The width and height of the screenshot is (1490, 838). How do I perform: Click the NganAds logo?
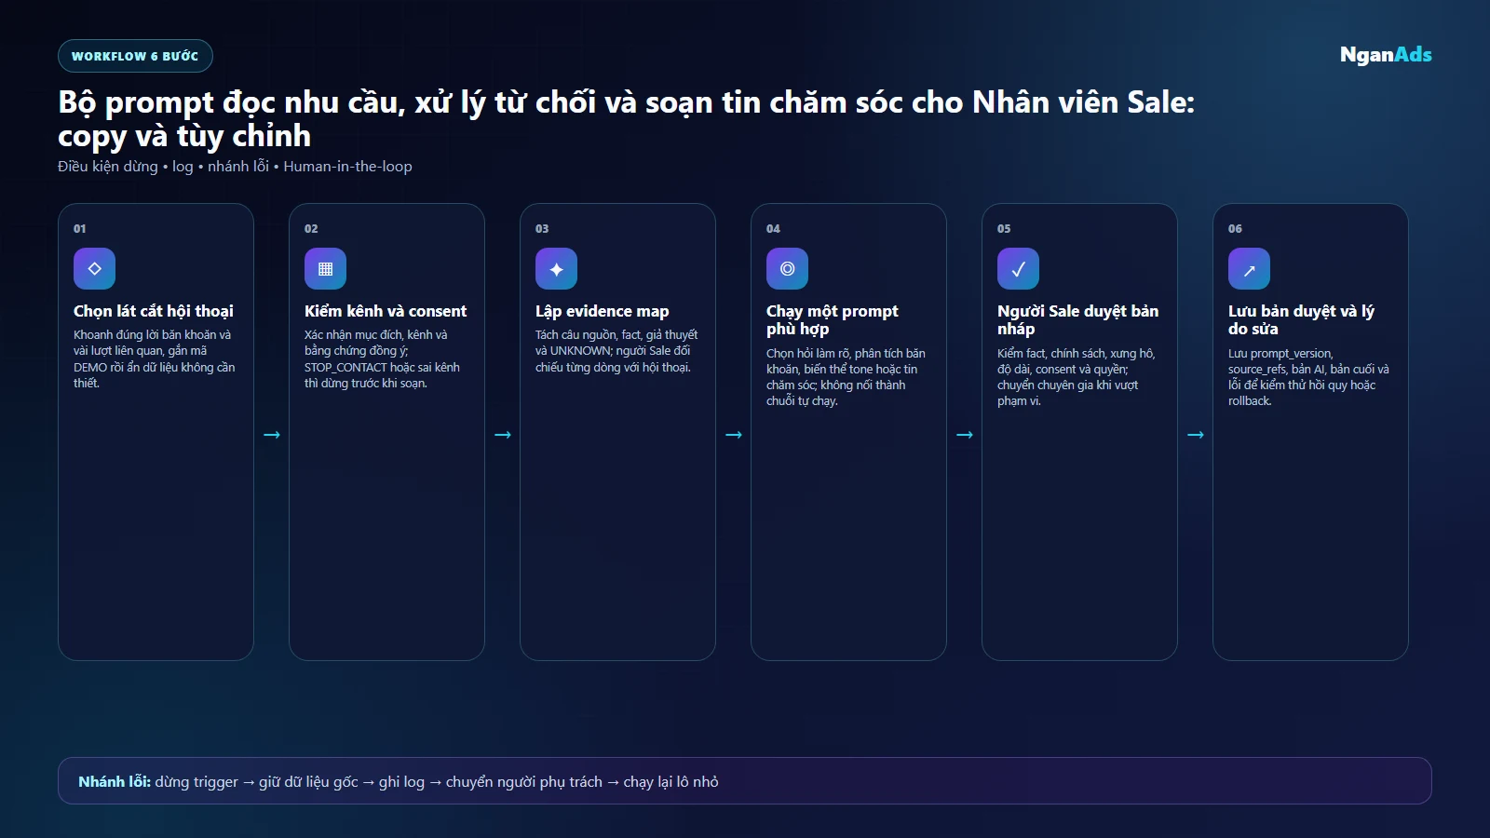point(1386,55)
